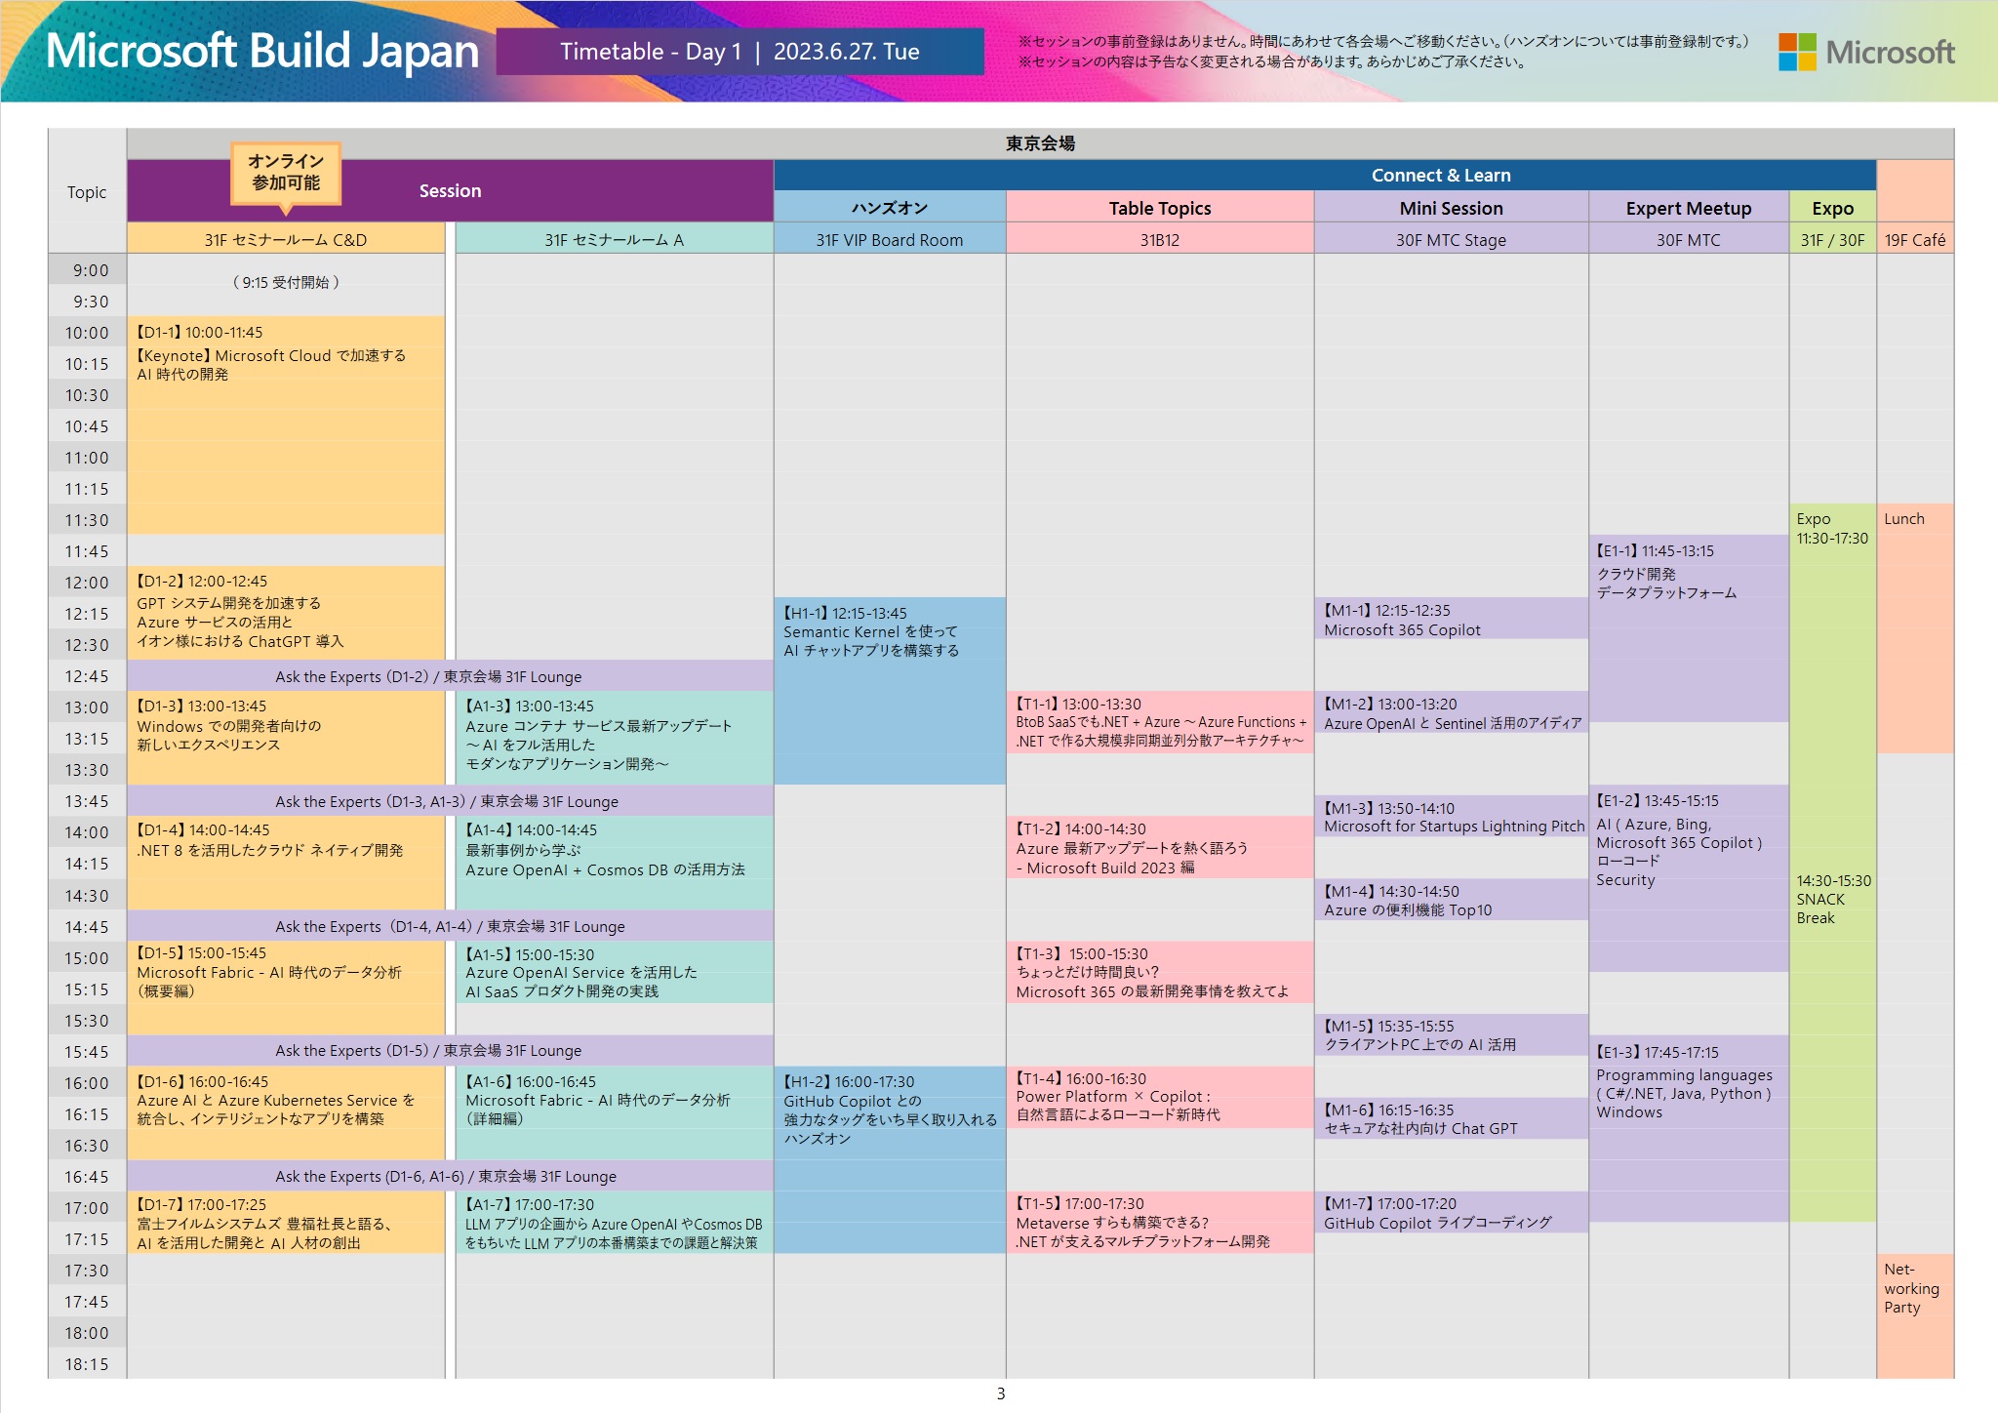Click the Microsoft Build Japan logo
This screenshot has width=1998, height=1413.
pyautogui.click(x=263, y=56)
